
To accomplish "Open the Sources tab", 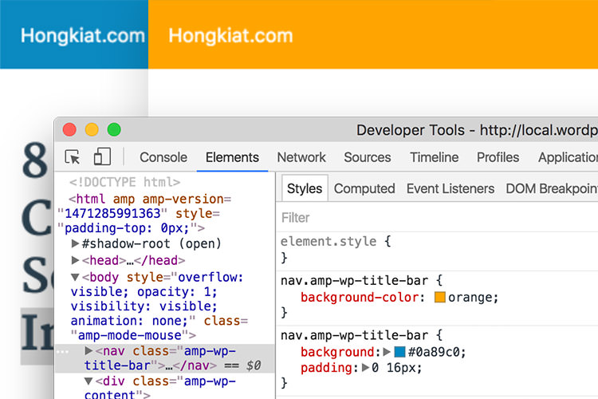I will 368,157.
